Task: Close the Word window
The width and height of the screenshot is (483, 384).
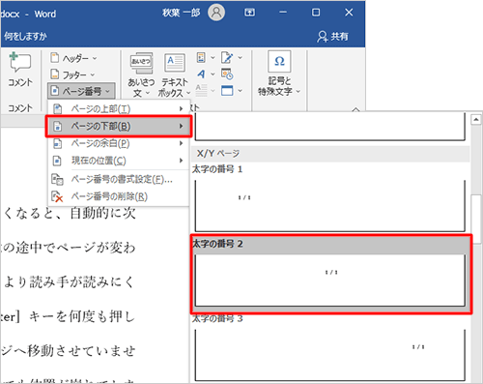Action: coord(349,13)
